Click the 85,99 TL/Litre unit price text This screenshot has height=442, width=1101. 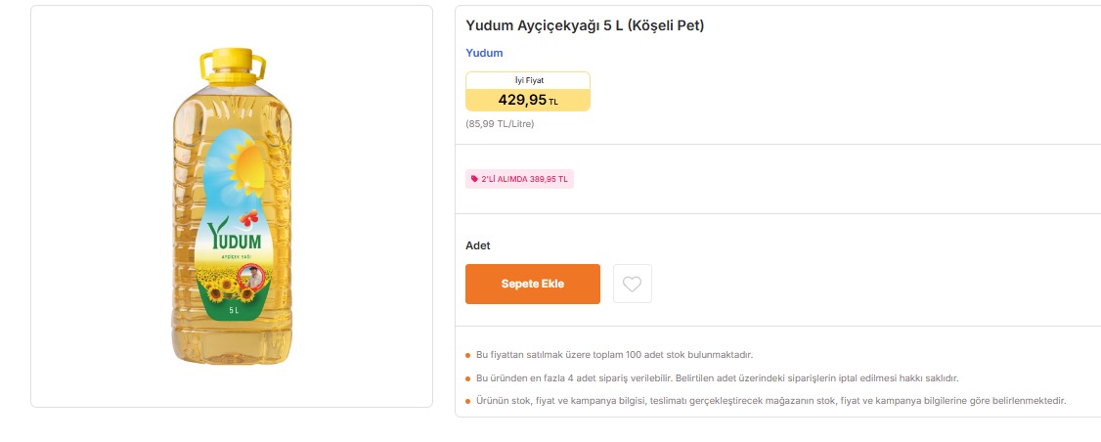[x=500, y=124]
